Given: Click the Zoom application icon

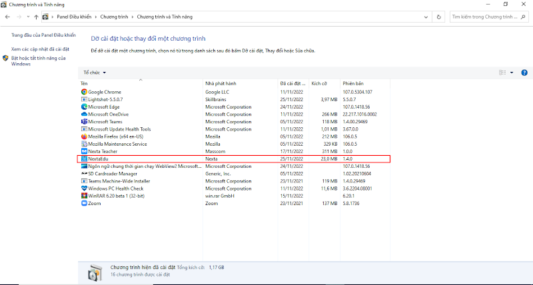Looking at the screenshot, I should point(84,204).
